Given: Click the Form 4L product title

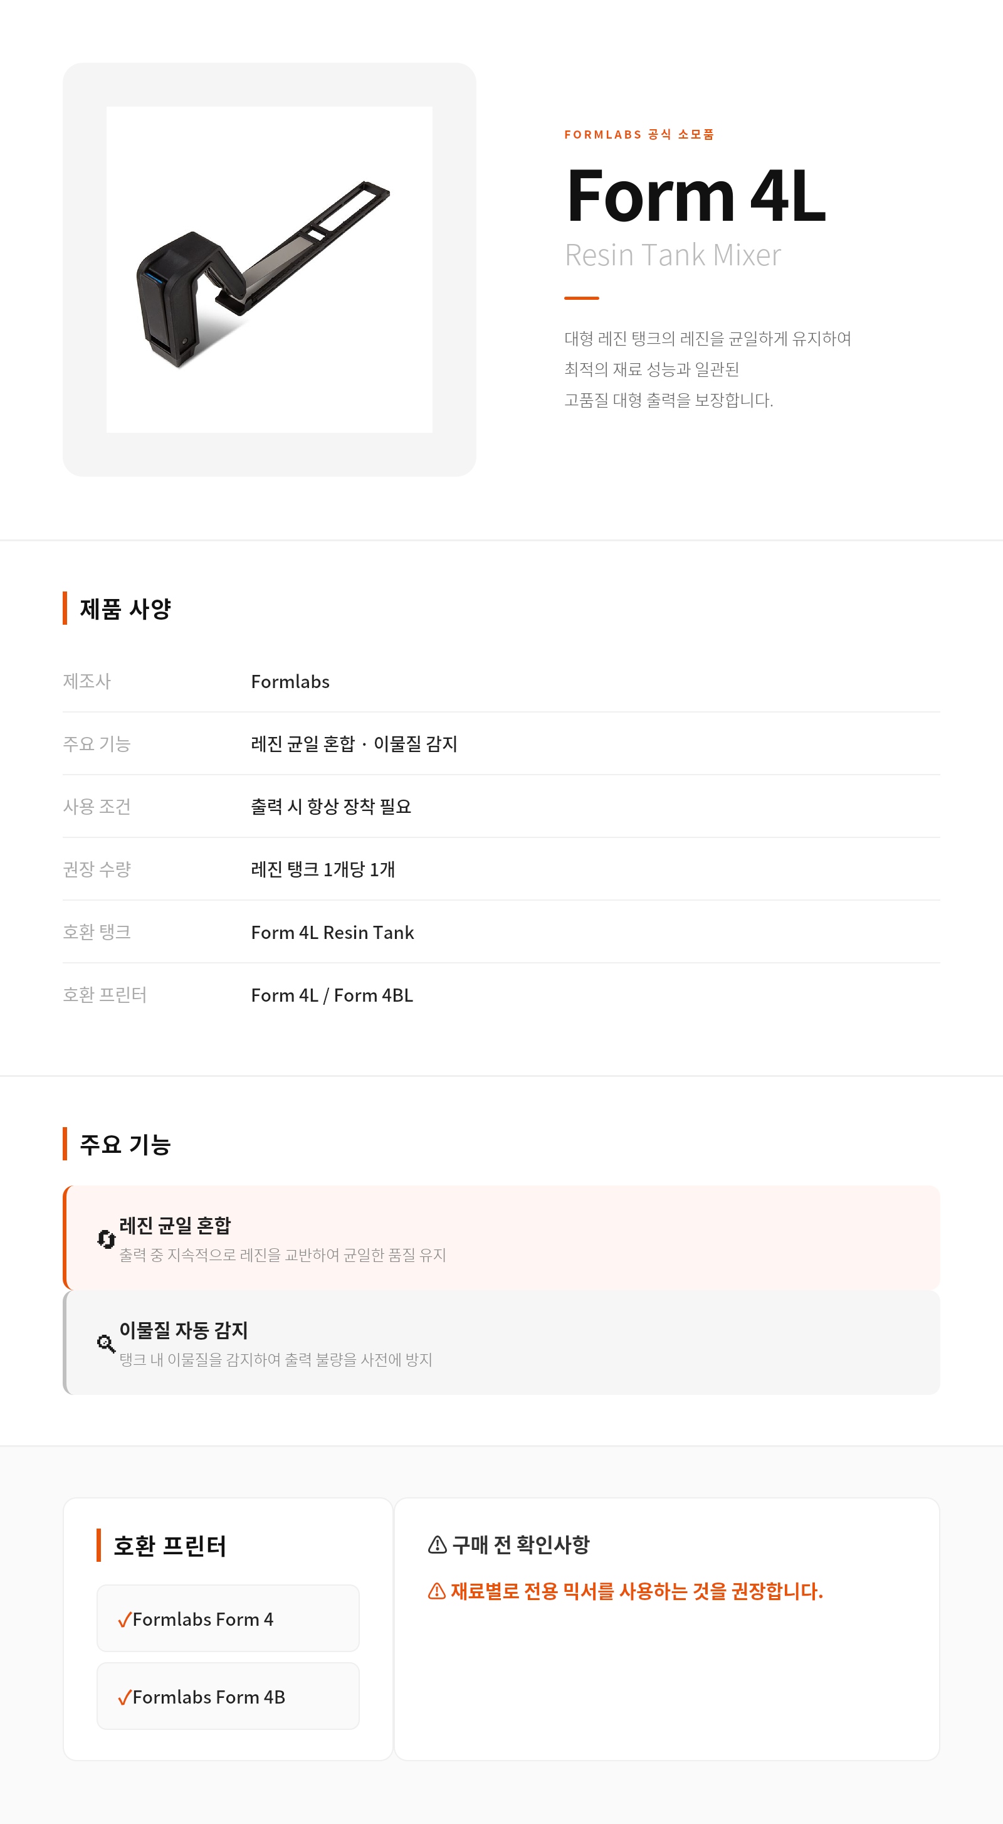Looking at the screenshot, I should point(696,196).
